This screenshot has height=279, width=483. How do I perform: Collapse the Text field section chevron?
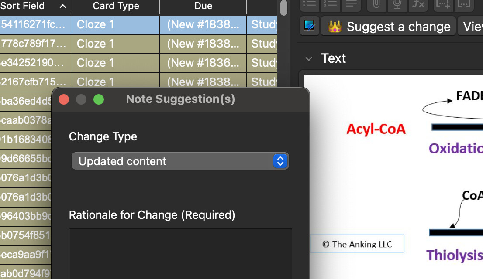309,59
